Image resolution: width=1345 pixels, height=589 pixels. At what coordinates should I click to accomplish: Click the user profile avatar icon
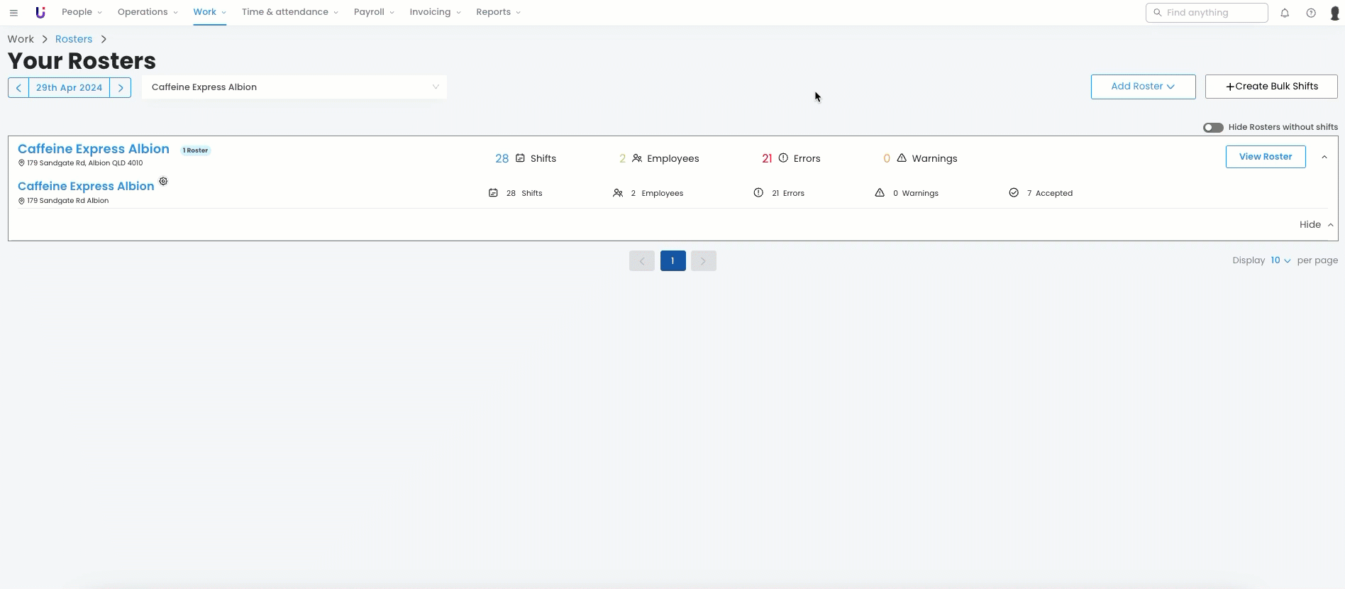pos(1334,13)
